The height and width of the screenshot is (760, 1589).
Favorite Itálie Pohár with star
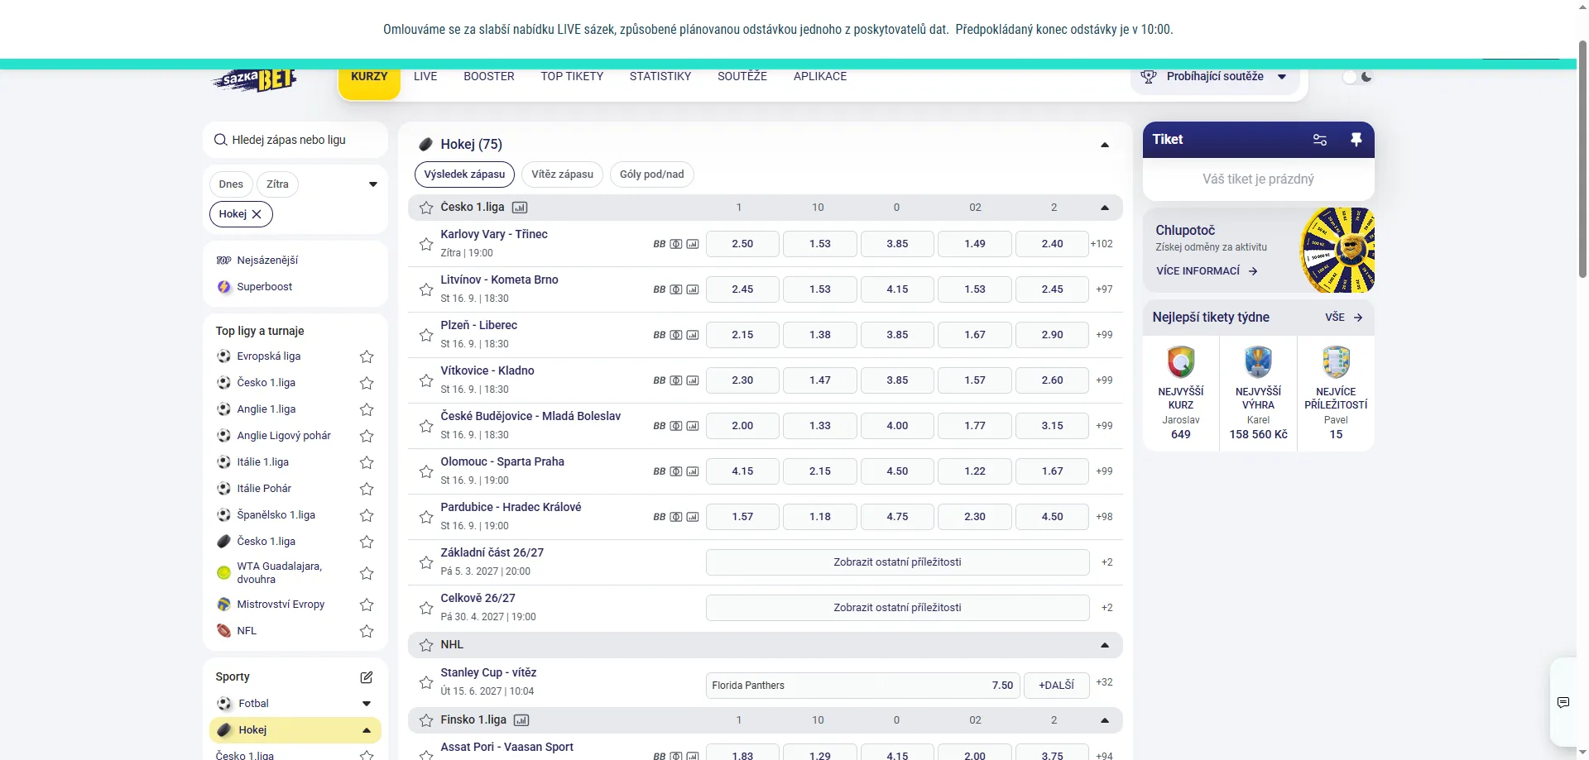tap(367, 489)
